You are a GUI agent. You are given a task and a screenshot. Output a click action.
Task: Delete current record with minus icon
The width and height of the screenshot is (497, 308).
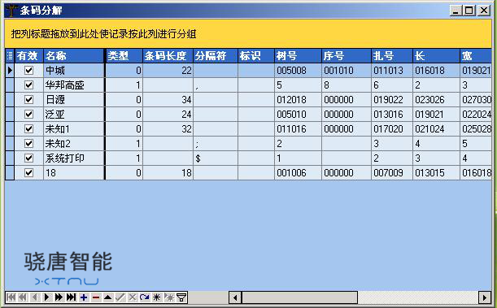(96, 297)
